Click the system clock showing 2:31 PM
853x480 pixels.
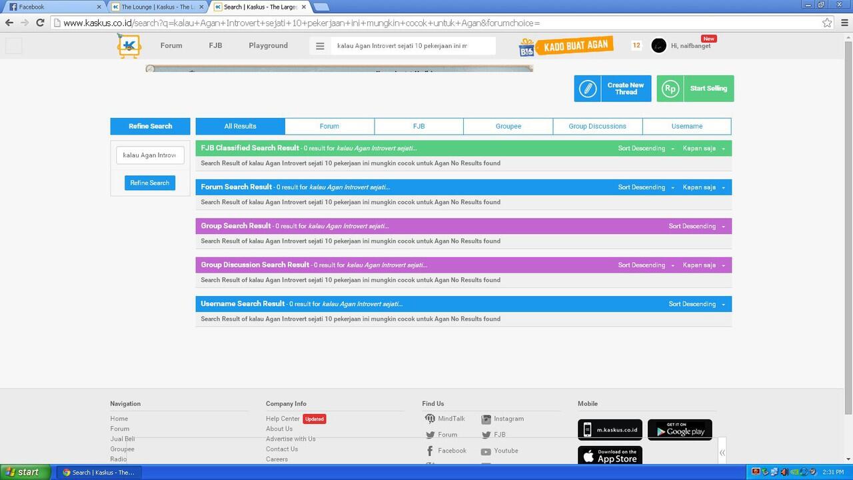[x=833, y=472]
